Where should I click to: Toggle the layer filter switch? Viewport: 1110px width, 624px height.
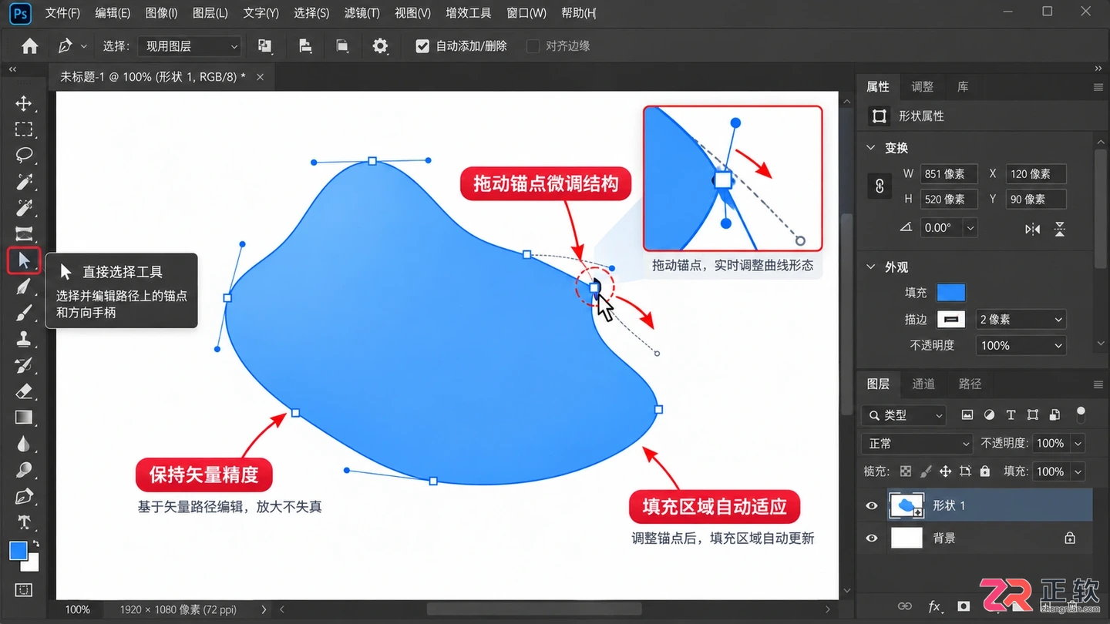(1081, 414)
